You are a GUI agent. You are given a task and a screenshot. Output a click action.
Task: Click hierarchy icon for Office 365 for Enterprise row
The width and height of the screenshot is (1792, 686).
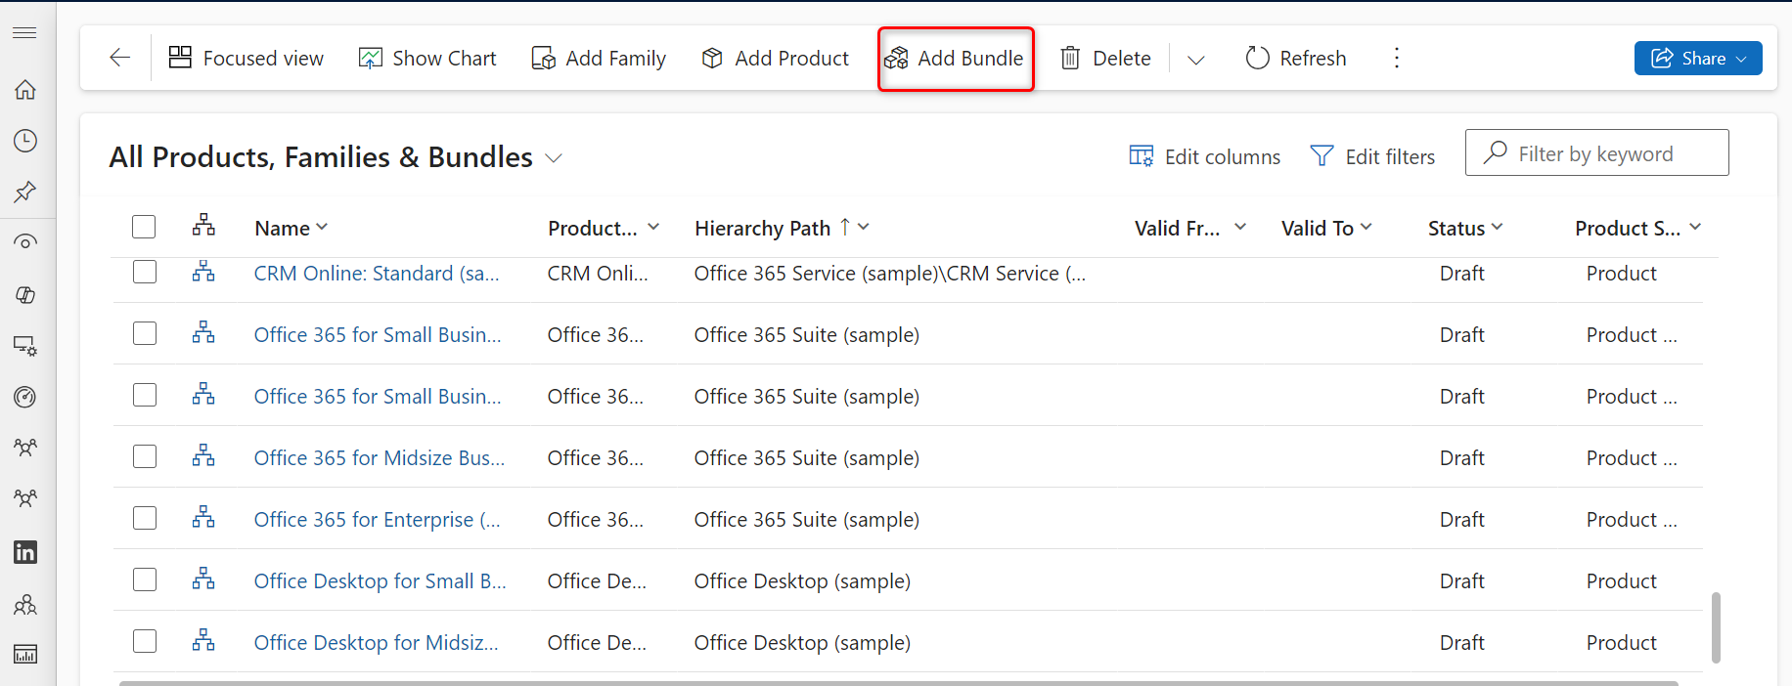(203, 517)
